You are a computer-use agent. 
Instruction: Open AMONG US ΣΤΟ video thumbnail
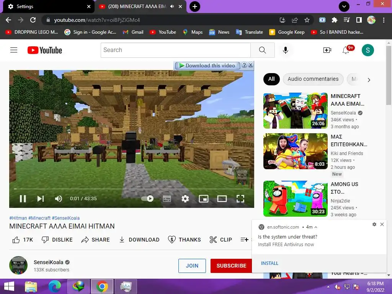[x=295, y=199]
